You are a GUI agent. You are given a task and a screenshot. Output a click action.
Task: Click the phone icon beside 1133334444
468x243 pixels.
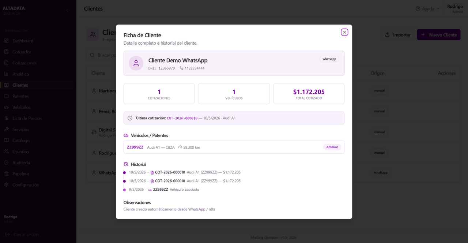[x=181, y=68]
